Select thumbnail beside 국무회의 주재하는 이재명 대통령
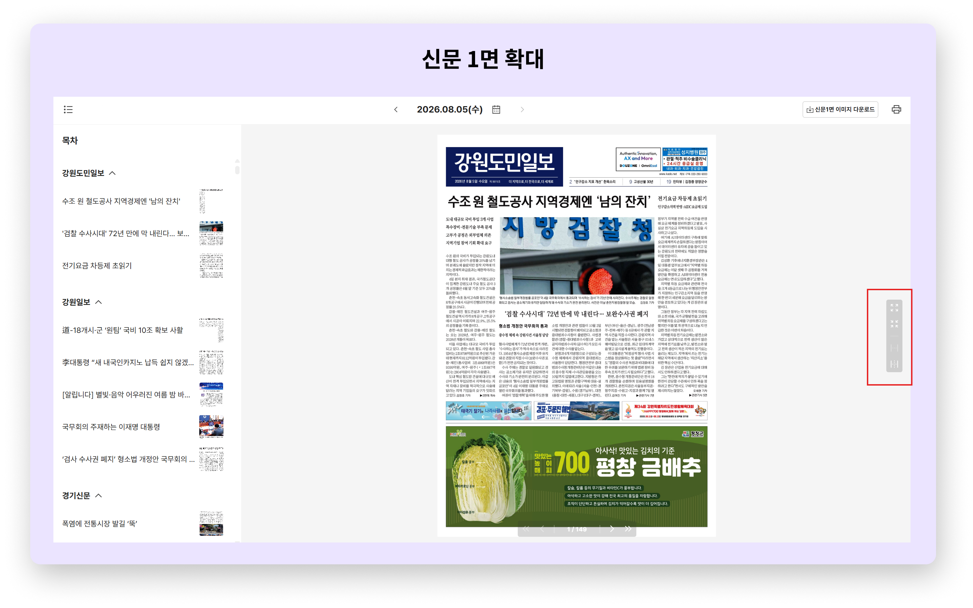Image resolution: width=973 pixels, height=608 pixels. click(x=211, y=427)
